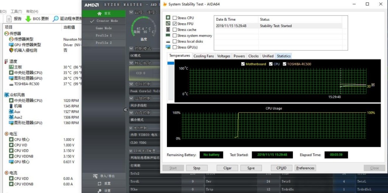Click the sensor category icon in AIDA64 list
Screen dimensions: 388x193
tap(6, 33)
